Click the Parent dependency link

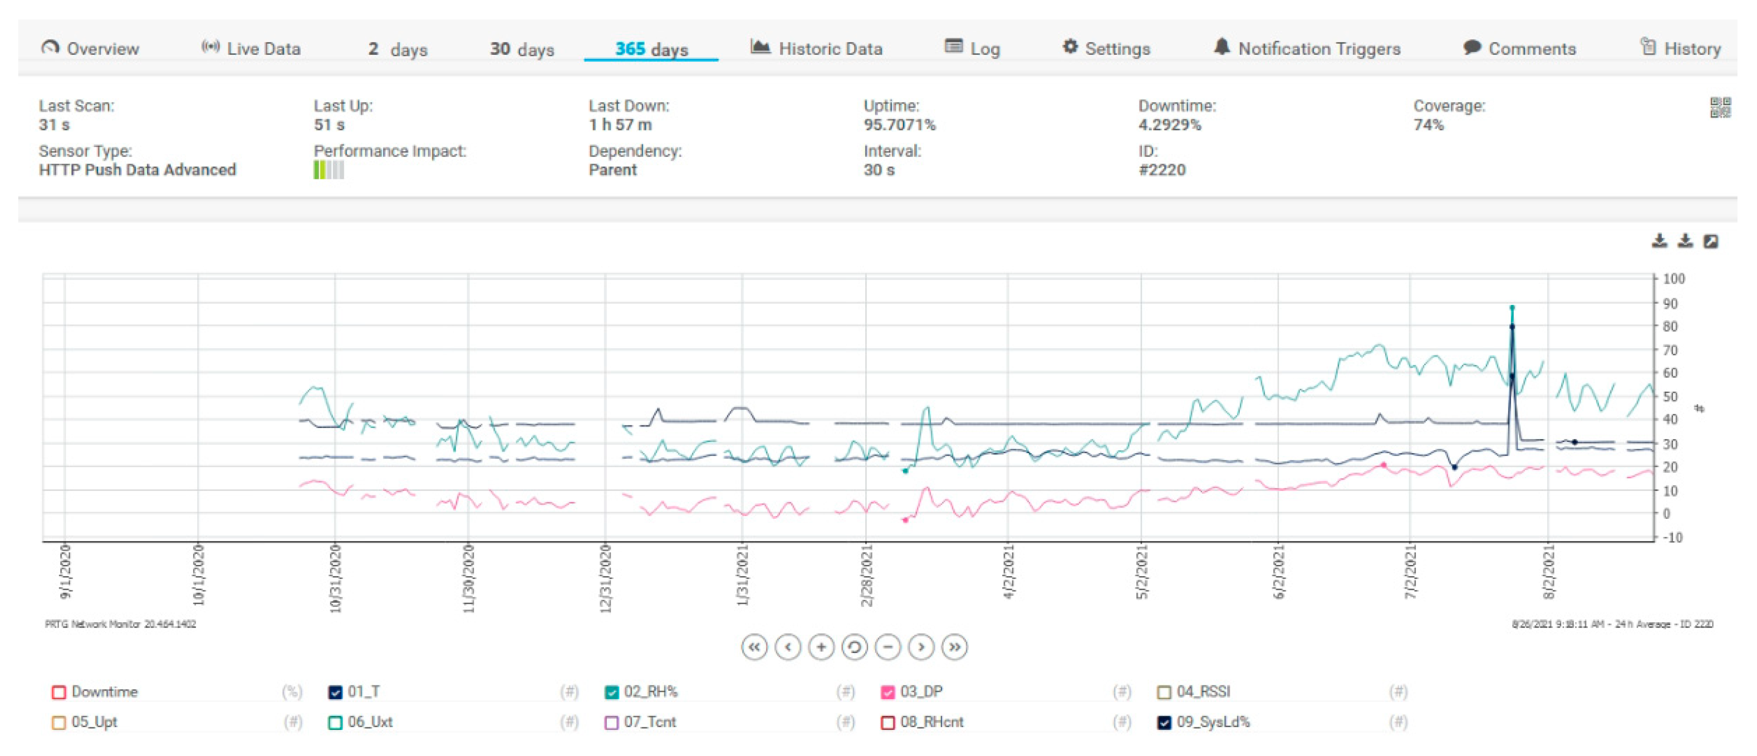[612, 170]
